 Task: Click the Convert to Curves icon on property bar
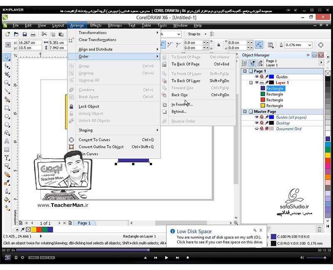[x=321, y=45]
